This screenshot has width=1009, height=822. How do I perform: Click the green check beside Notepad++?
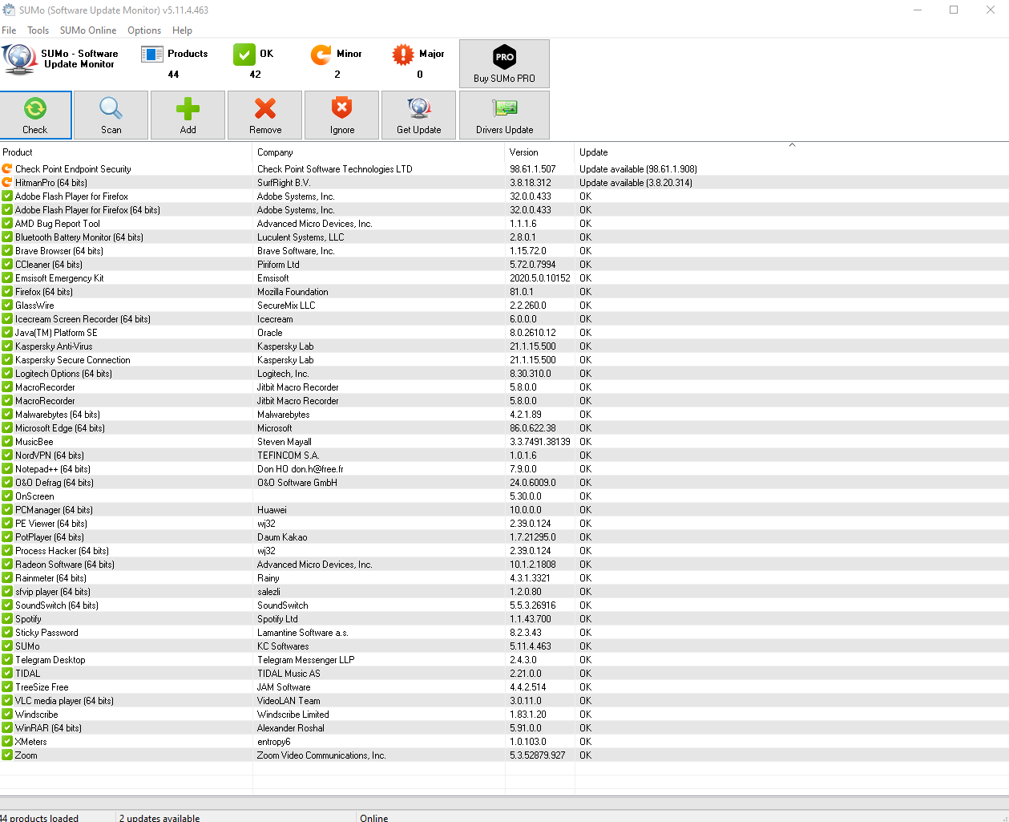(x=7, y=469)
